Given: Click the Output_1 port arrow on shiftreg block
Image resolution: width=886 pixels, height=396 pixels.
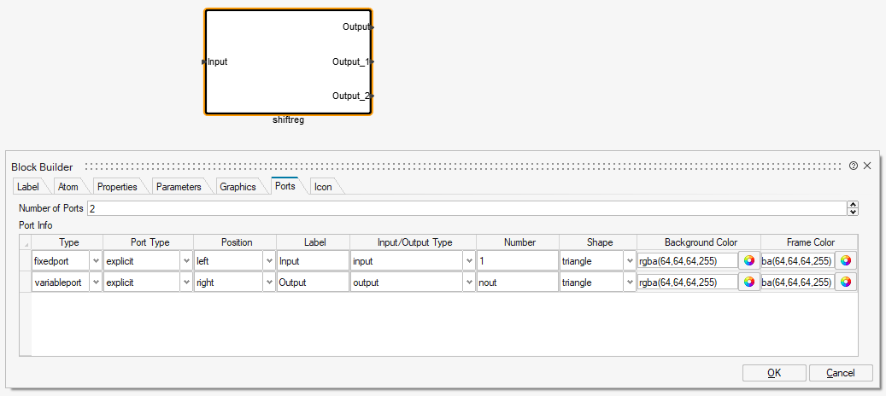Looking at the screenshot, I should [373, 61].
